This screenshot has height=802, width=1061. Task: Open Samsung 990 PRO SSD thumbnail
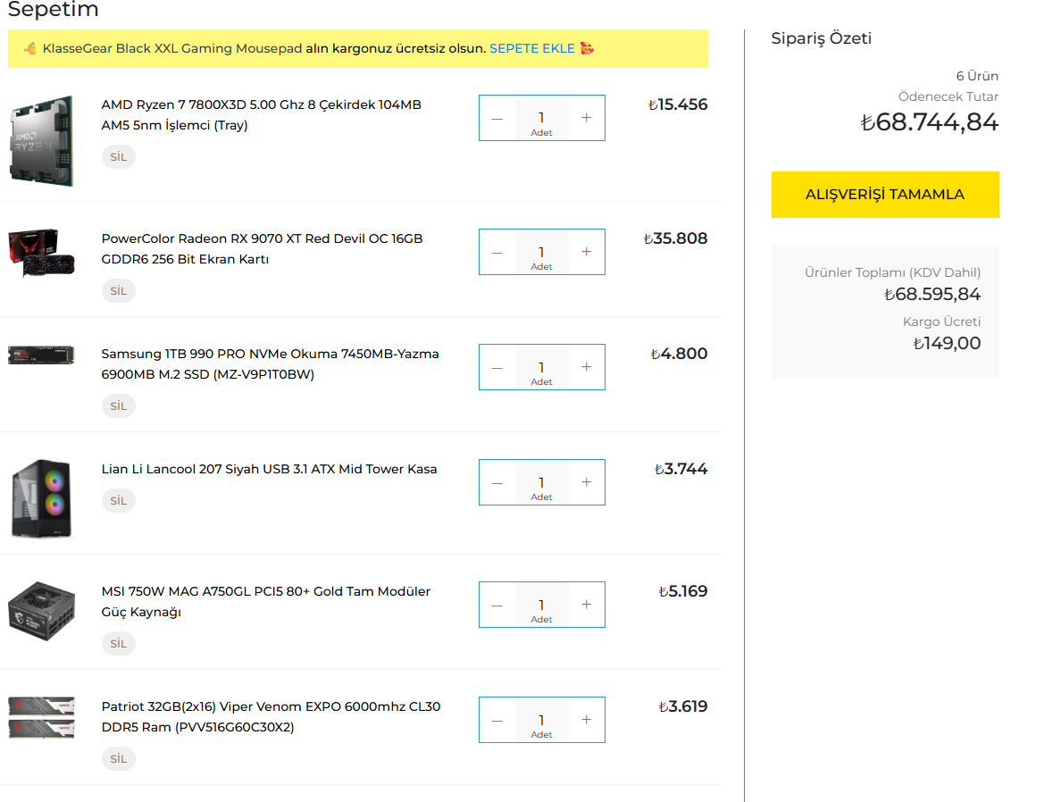41,355
